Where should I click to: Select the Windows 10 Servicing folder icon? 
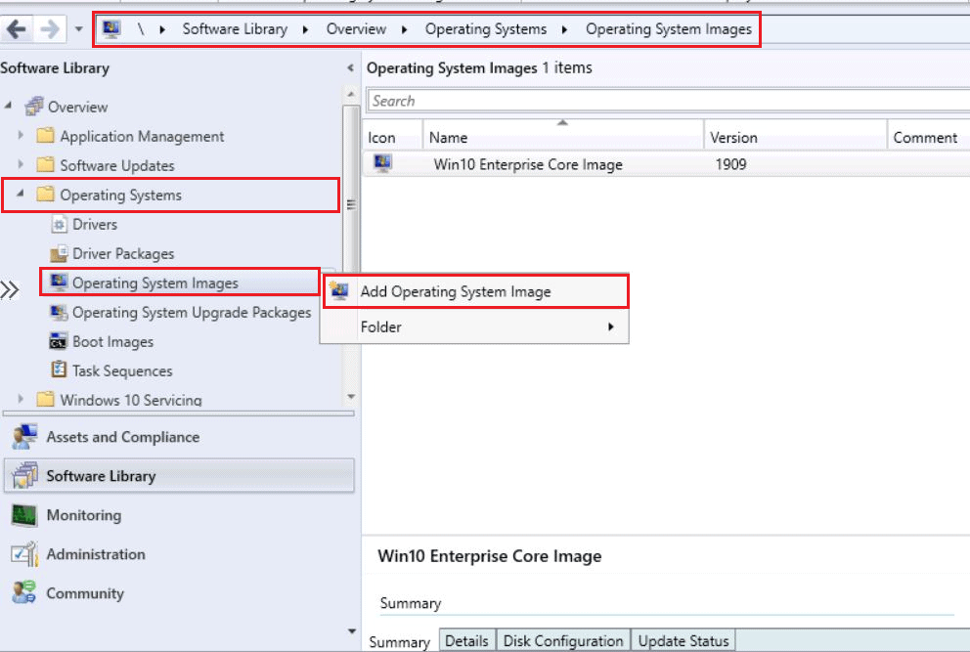coord(45,399)
